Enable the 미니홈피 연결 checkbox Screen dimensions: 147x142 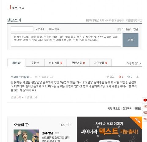click(x=119, y=30)
